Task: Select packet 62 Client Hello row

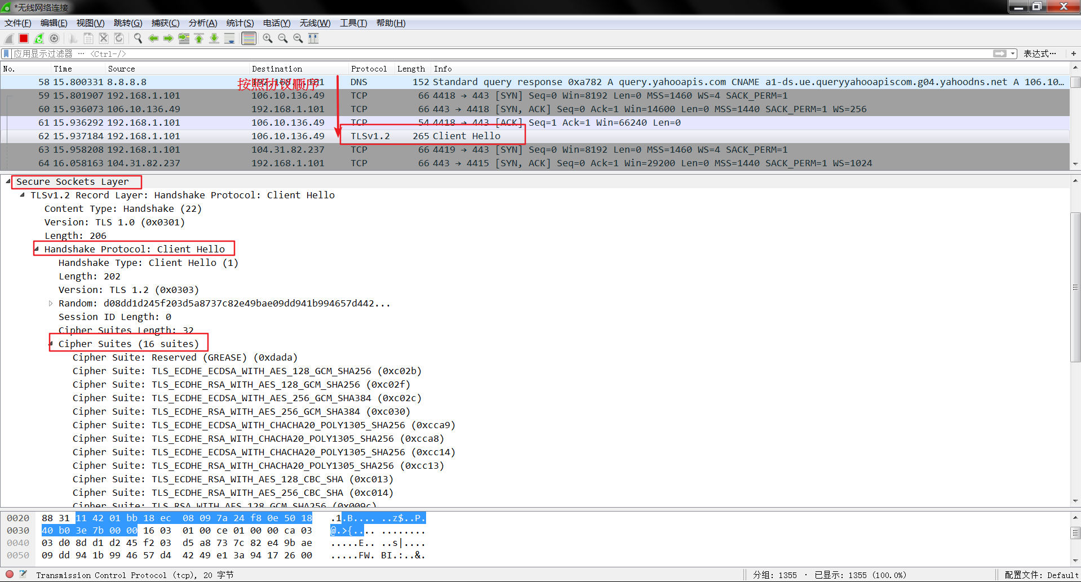Action: point(535,136)
